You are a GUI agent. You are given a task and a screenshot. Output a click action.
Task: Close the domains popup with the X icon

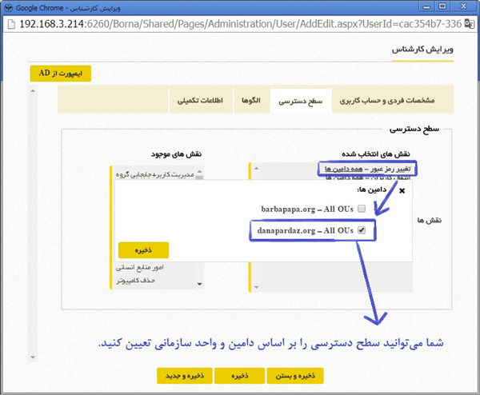coord(402,191)
